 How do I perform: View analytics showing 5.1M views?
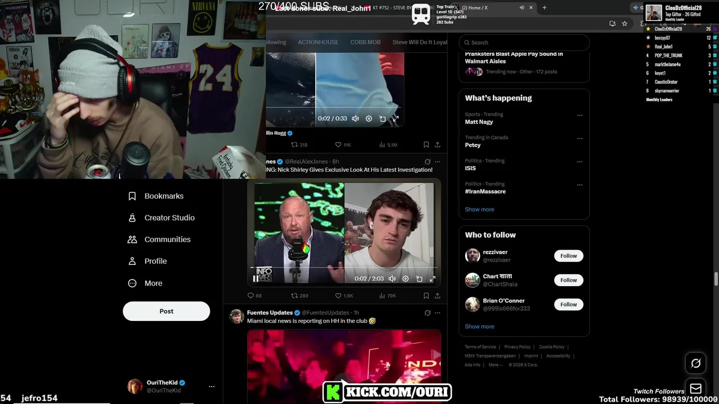(x=388, y=145)
